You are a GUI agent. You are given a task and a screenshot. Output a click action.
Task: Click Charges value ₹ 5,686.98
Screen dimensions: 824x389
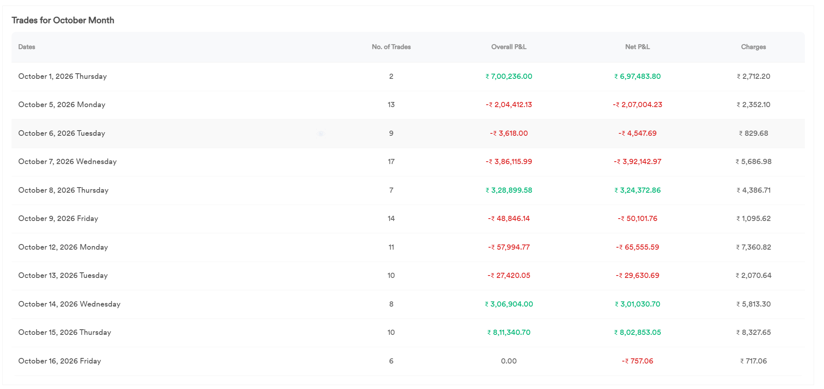[753, 162]
